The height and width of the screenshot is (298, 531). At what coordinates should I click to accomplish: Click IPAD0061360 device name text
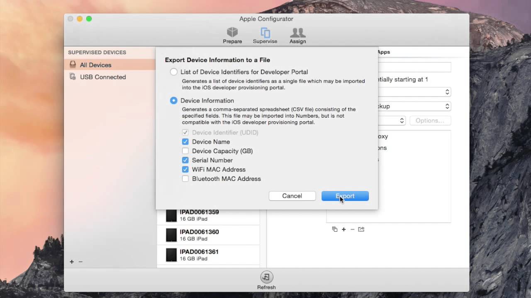pyautogui.click(x=199, y=232)
